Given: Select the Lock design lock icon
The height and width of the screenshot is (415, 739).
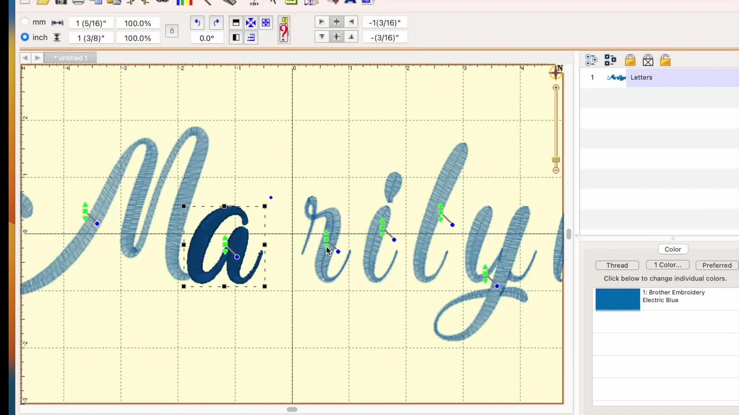Looking at the screenshot, I should point(631,60).
